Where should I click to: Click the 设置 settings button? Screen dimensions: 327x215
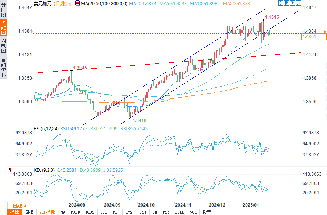pos(207,212)
